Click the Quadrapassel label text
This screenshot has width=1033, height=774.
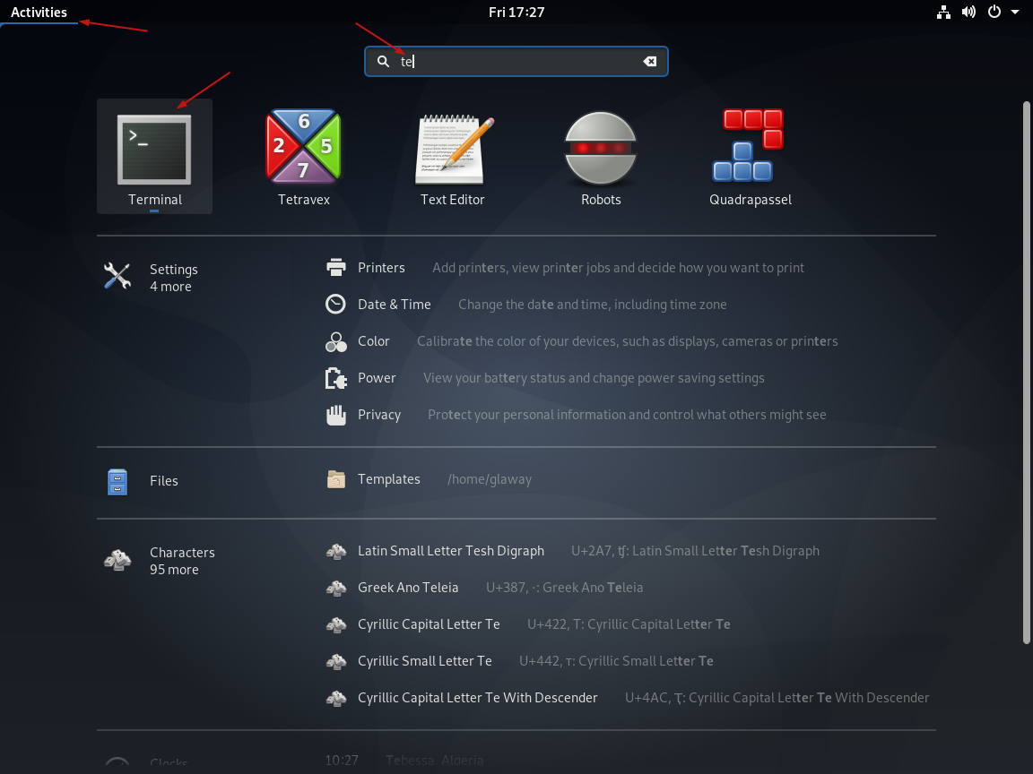pos(751,200)
